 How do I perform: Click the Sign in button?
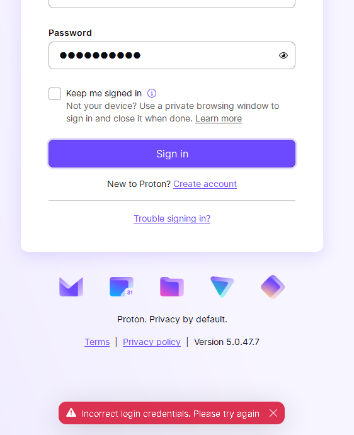tap(172, 154)
